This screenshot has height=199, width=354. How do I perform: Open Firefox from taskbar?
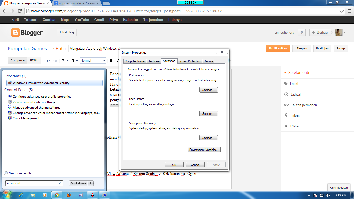(x=68, y=195)
